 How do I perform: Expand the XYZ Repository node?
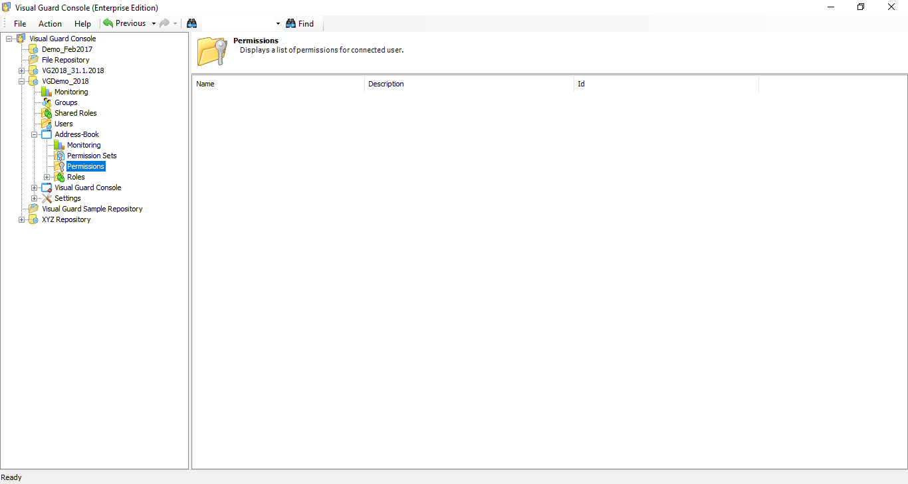(21, 219)
